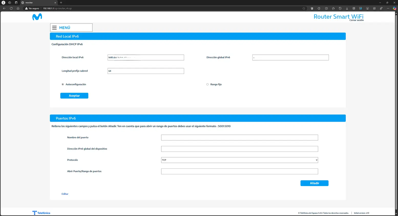Click the Configuración DHCP IPv6 text
The height and width of the screenshot is (216, 398).
tap(67, 44)
